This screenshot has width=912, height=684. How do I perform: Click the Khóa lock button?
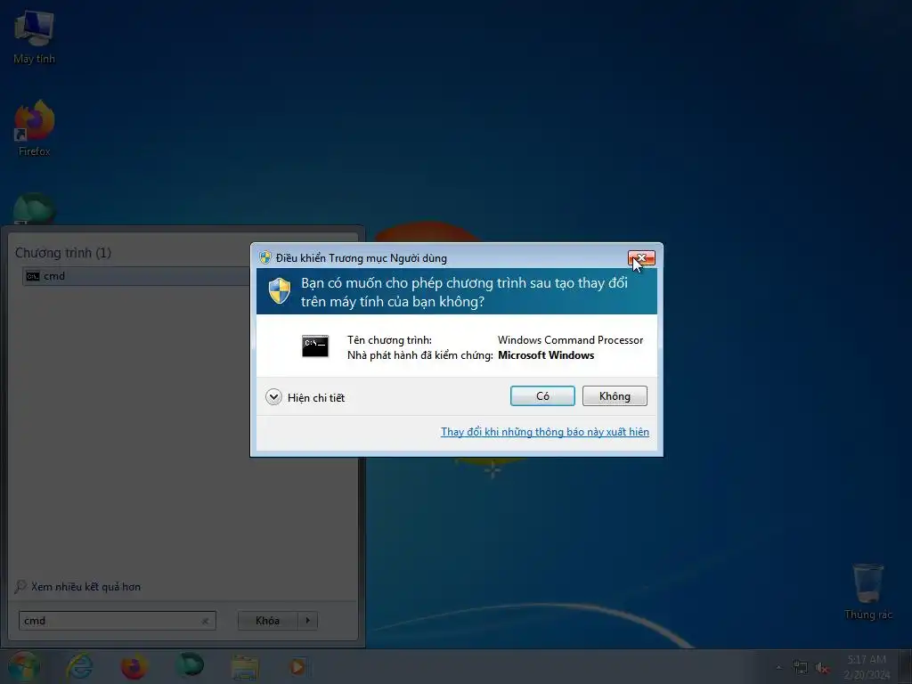click(267, 621)
